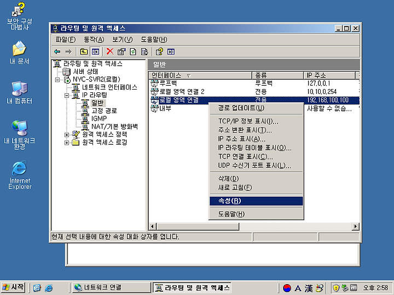Image resolution: width=394 pixels, height=295 pixels.
Task: Sort by the 종류 column header
Action: [277, 75]
